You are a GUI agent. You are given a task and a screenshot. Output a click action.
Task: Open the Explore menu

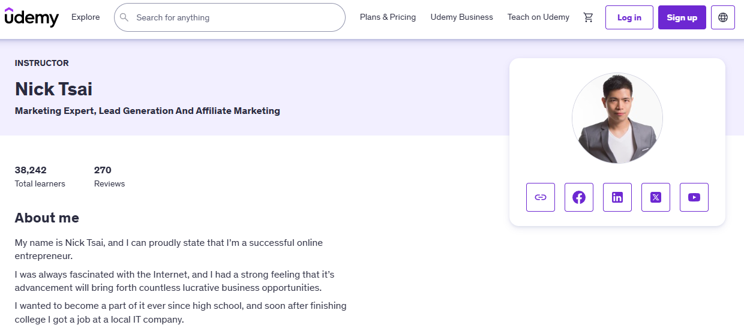pos(86,17)
